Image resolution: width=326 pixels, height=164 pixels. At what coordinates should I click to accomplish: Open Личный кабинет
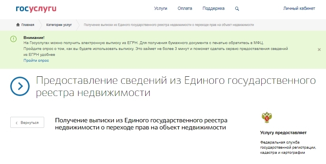pos(299,8)
